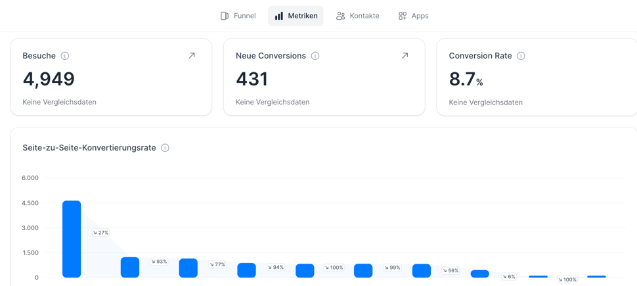637x286 pixels.
Task: Click the info icon beside Neue Conversions
Action: tap(315, 56)
